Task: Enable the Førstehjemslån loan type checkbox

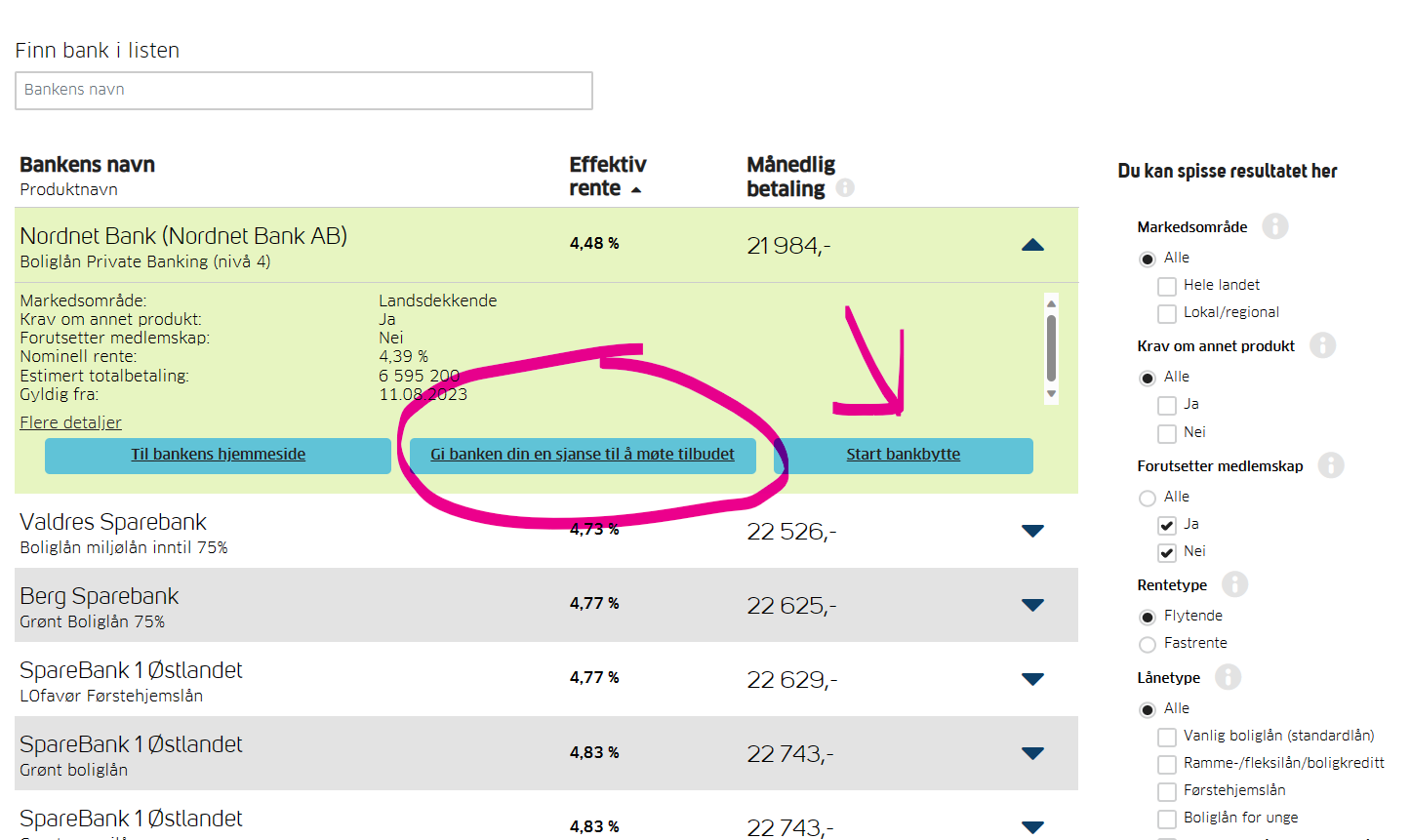Action: click(1166, 792)
